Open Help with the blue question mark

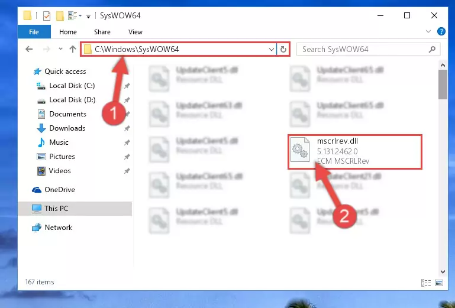pos(441,31)
